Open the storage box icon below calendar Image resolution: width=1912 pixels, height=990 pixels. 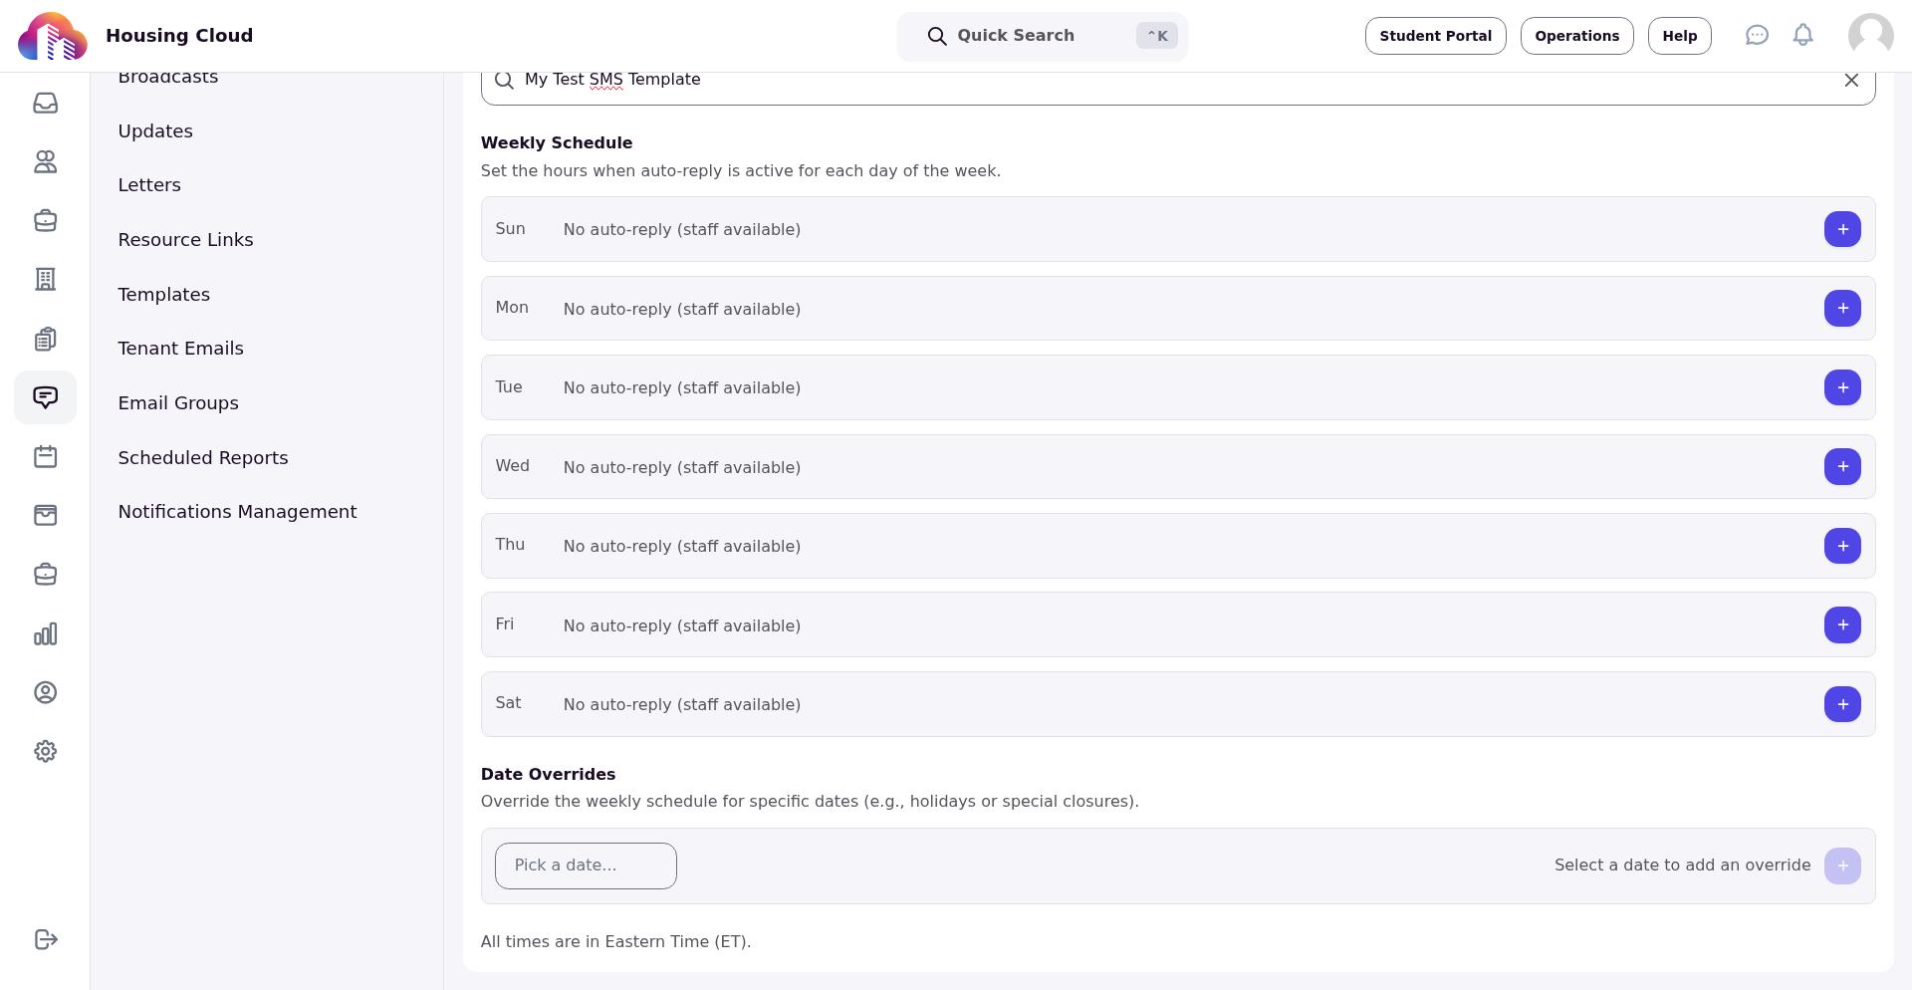45,516
